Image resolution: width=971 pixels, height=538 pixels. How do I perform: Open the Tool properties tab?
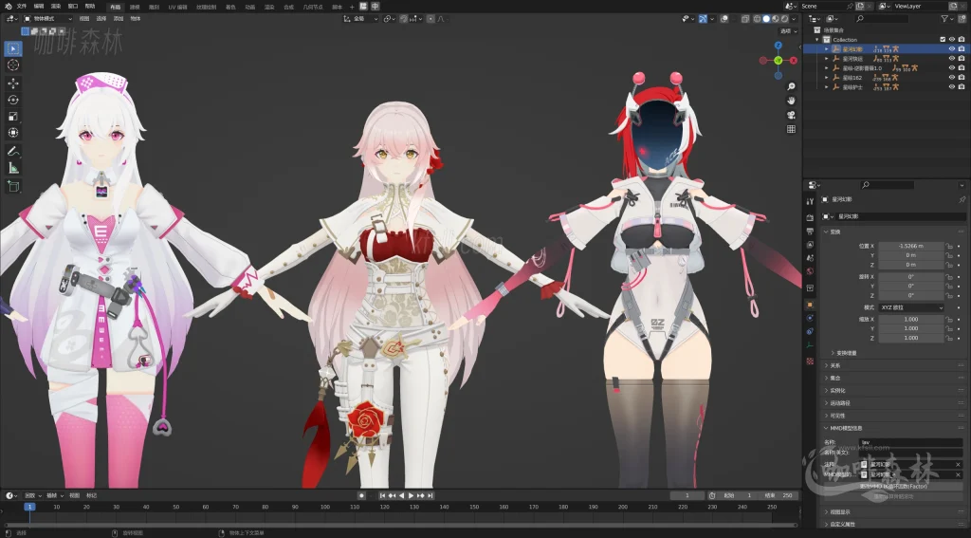click(x=810, y=201)
